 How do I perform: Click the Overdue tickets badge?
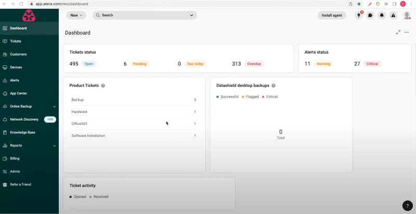[254, 64]
